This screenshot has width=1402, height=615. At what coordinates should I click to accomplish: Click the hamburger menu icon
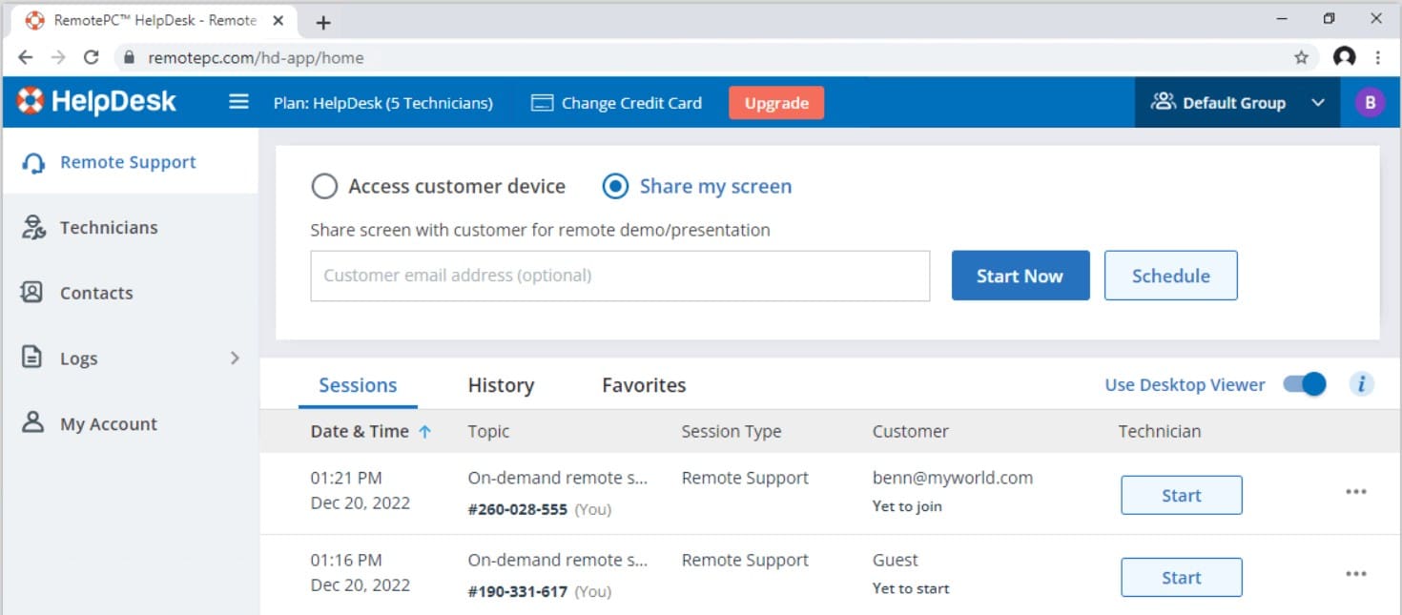[x=237, y=103]
